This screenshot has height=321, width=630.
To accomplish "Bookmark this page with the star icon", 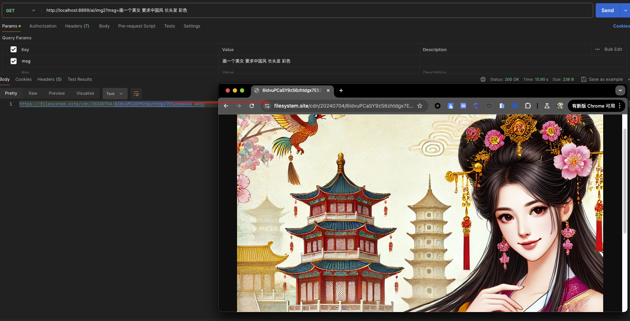I will (420, 106).
